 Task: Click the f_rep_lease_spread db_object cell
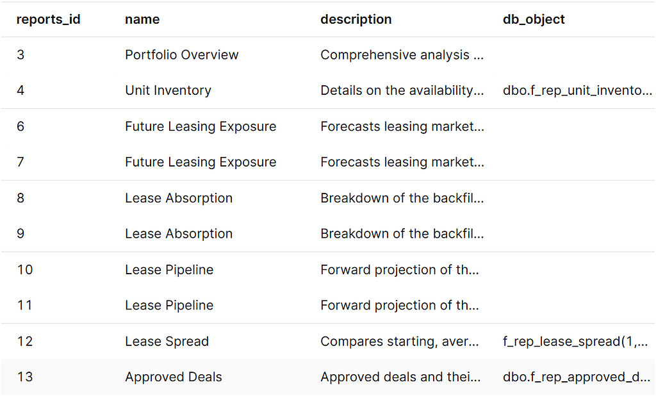click(x=577, y=342)
